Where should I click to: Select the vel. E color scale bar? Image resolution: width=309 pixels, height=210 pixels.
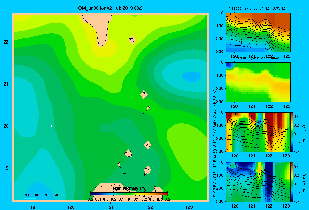292,182
